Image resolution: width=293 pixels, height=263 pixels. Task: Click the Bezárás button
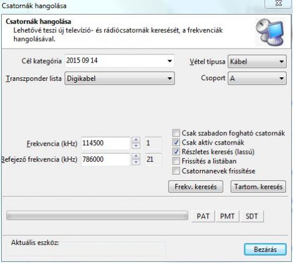tap(265, 250)
